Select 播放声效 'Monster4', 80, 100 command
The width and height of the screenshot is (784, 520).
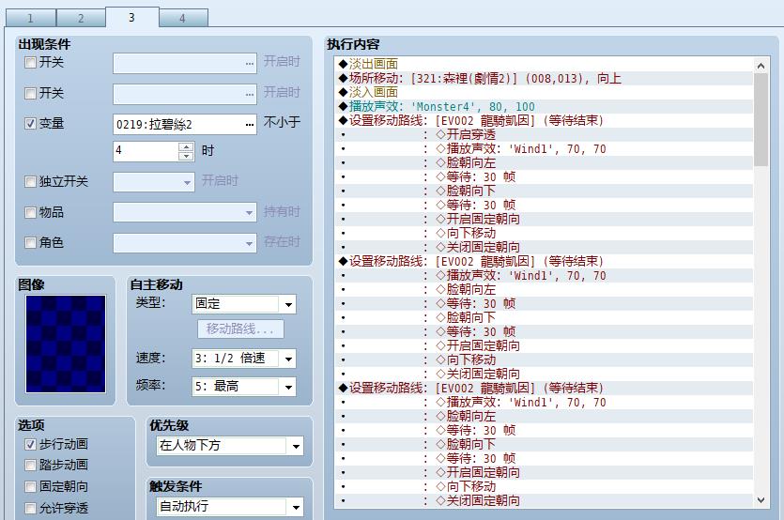point(545,106)
